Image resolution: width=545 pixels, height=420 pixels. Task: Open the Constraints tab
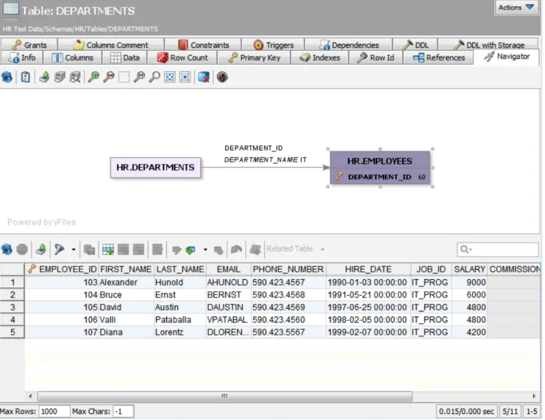pos(203,45)
